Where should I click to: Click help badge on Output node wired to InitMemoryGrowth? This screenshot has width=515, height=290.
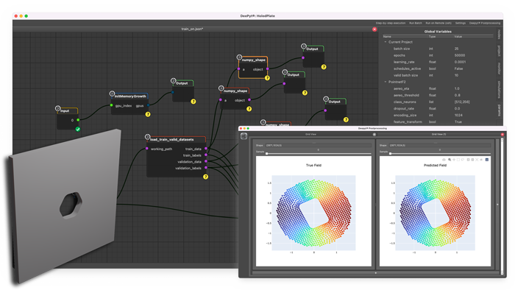coord(193,102)
